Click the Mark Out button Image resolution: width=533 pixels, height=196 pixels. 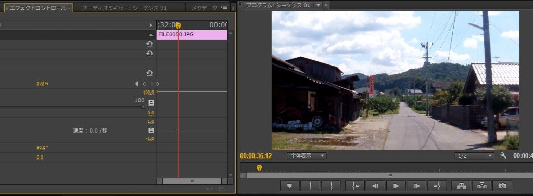click(331, 186)
